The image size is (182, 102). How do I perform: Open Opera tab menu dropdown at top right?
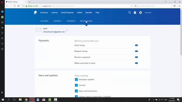point(165,2)
